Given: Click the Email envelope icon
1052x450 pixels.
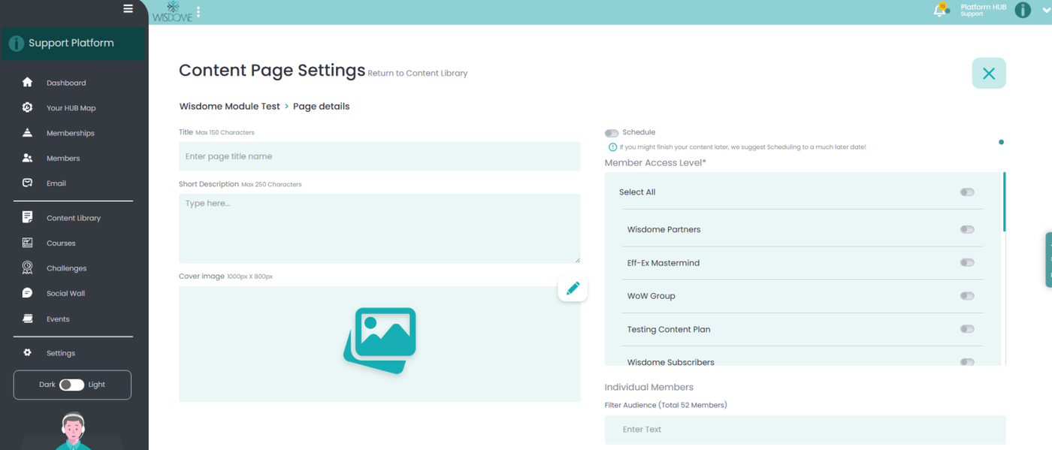Looking at the screenshot, I should 27,183.
